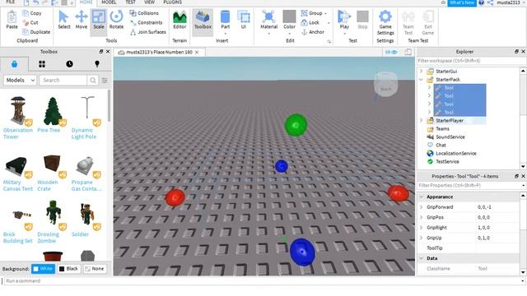The image size is (527, 296).
Task: Expand the GripPos property
Action: click(x=421, y=217)
